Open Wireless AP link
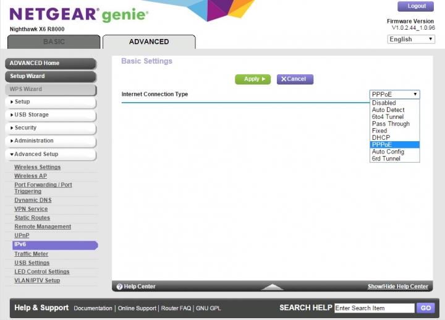The height and width of the screenshot is (320, 445). (31, 176)
